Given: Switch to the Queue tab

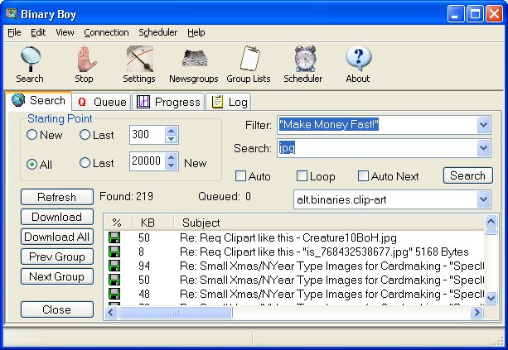Looking at the screenshot, I should (101, 102).
